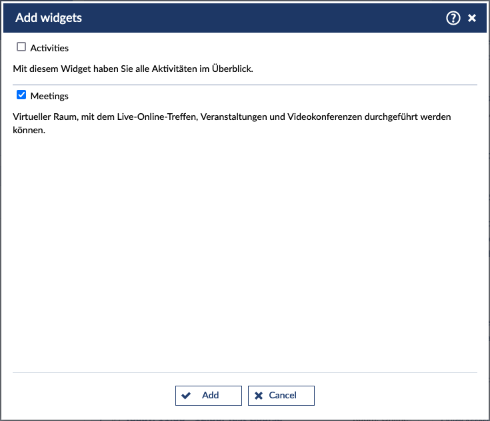490x421 pixels.
Task: Click the X icon on Cancel button
Action: [x=259, y=395]
